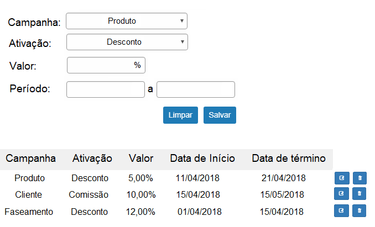Click the Data de Início header
Screen dimensions: 375x227
(x=202, y=159)
